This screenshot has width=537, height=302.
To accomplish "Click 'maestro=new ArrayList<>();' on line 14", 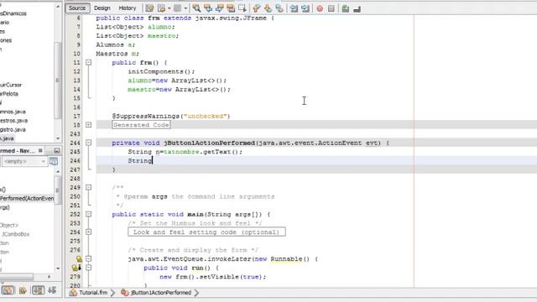I will click(179, 90).
